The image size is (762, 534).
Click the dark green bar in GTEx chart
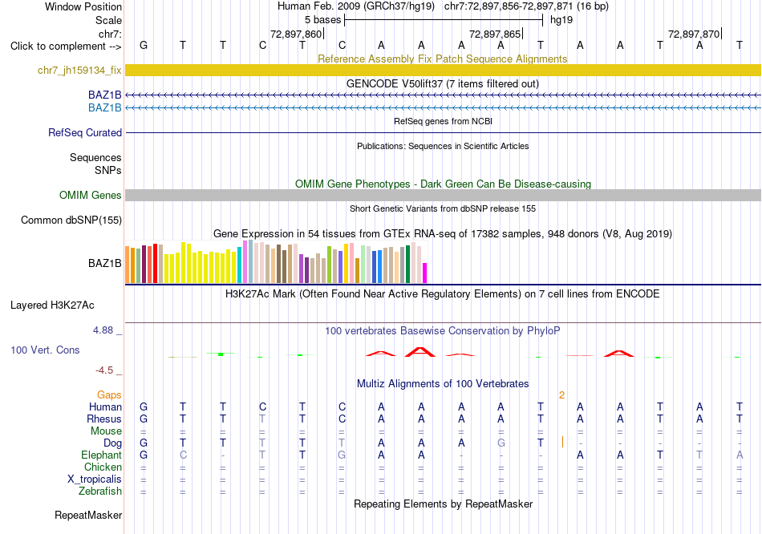tap(407, 265)
